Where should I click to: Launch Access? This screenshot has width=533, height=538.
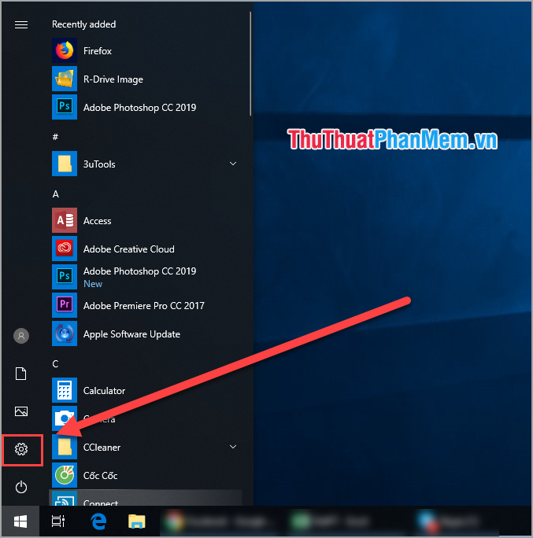(x=97, y=221)
